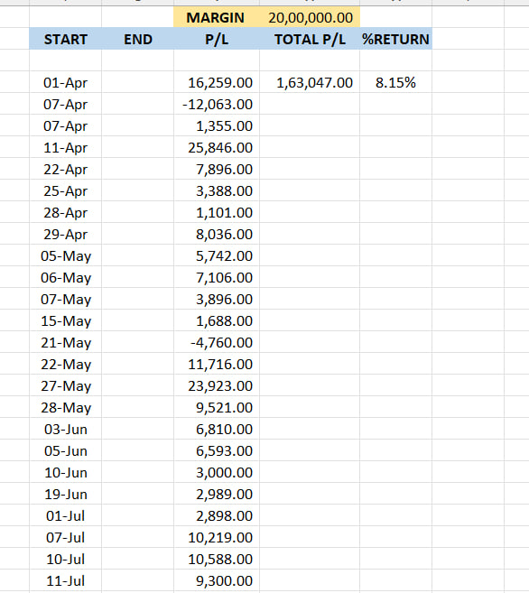Click the 07-May date cell

coord(65,299)
